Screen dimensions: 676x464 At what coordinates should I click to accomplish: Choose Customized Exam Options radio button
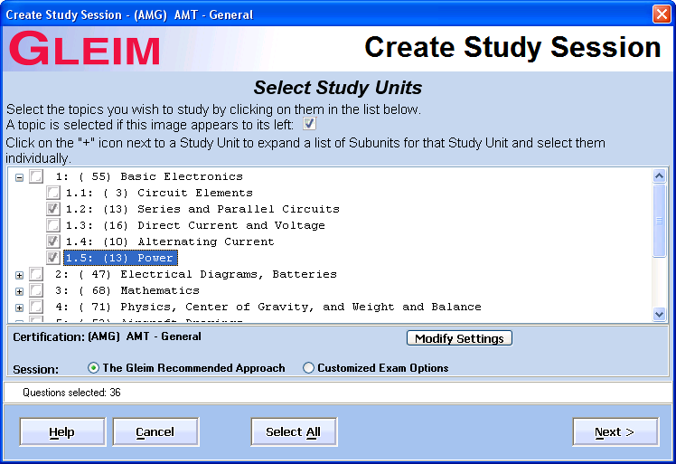[309, 368]
